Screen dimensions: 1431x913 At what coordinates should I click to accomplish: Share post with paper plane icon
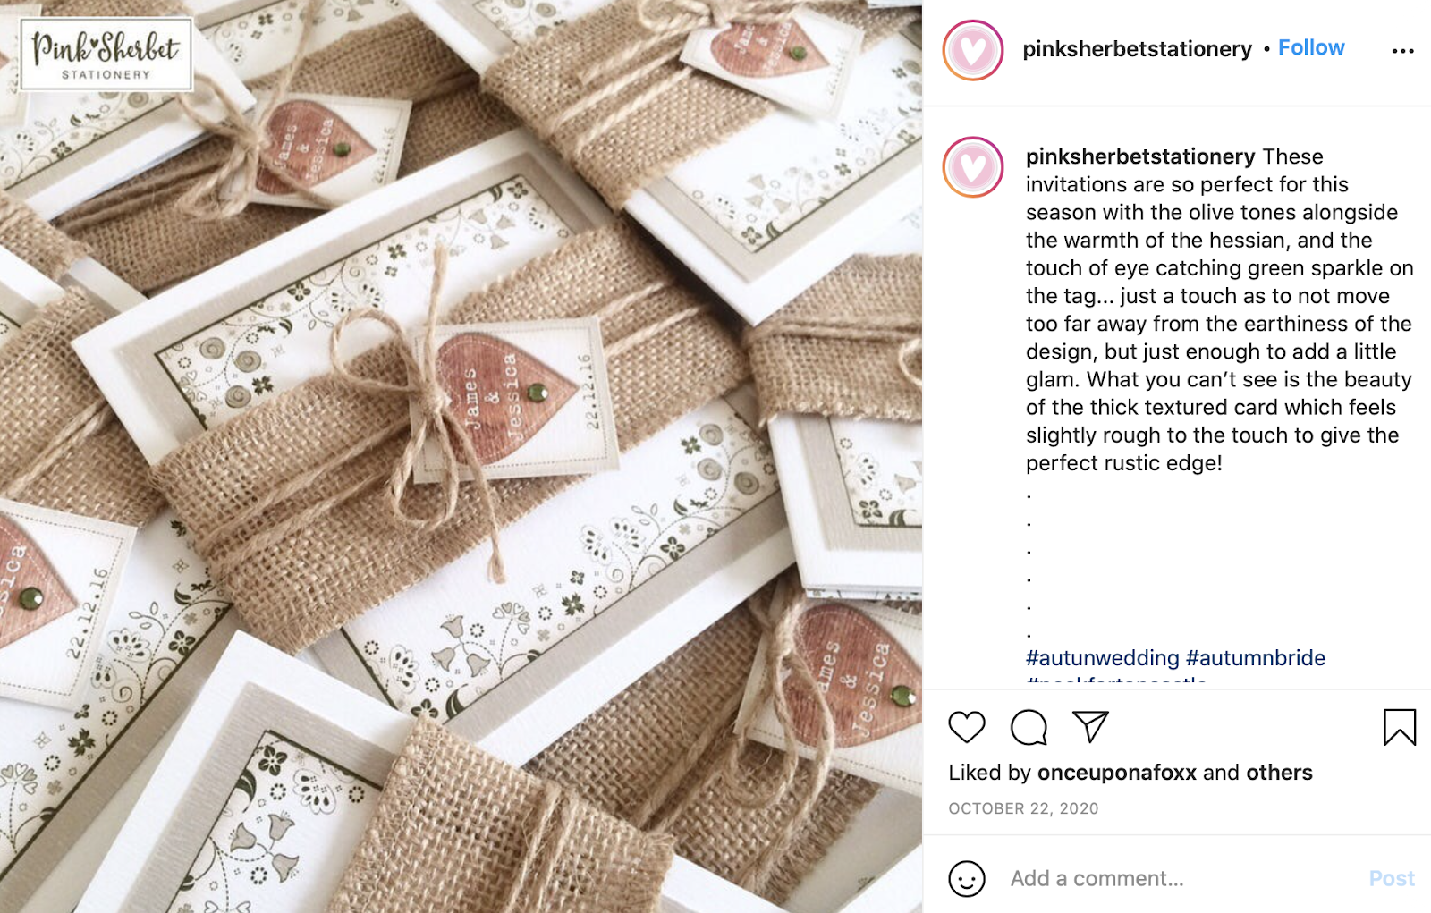[x=1091, y=726]
